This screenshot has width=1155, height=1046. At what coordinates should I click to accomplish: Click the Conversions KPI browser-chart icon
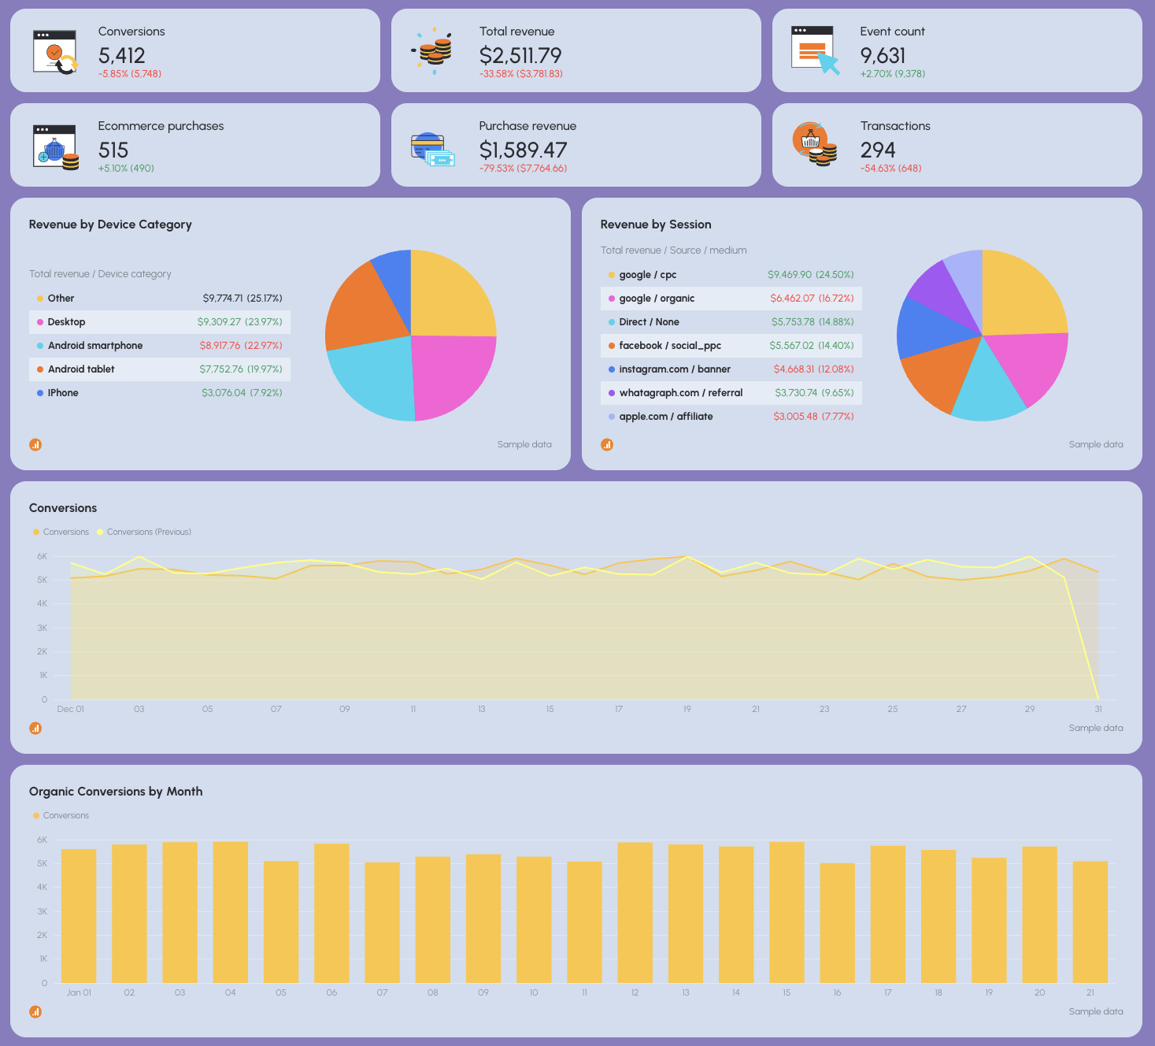(54, 50)
